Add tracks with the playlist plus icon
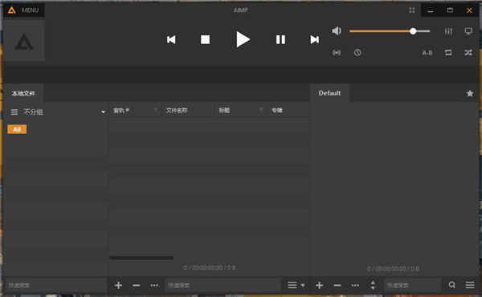Viewport: 482px width, 297px height. click(320, 285)
